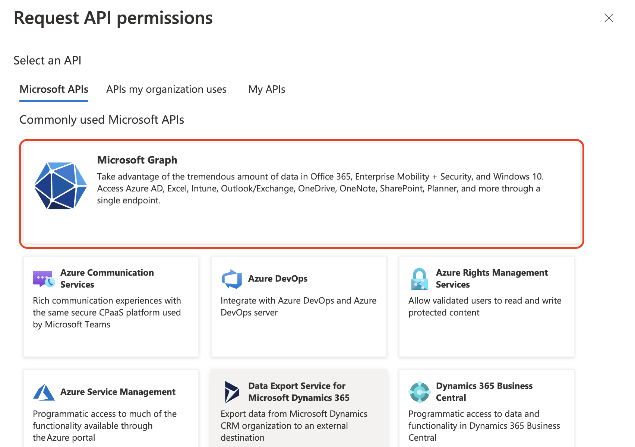
Task: Switch to the My APIs tab
Action: point(267,89)
